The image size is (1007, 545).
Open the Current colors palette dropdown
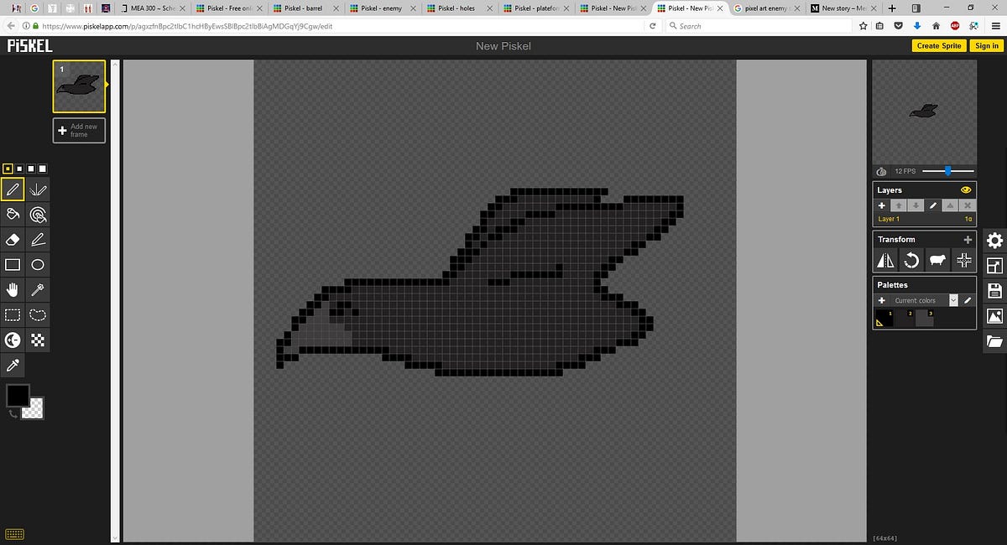(953, 299)
